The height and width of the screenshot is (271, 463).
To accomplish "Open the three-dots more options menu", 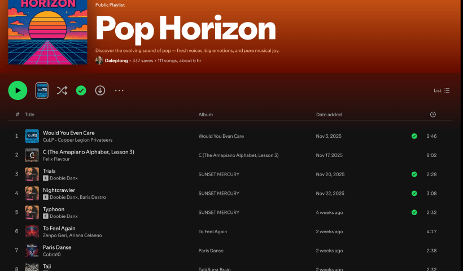I will pos(119,90).
